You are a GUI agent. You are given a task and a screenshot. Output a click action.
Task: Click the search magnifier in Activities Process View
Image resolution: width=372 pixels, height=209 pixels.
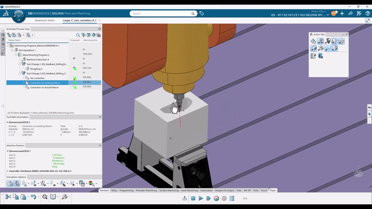(78, 35)
